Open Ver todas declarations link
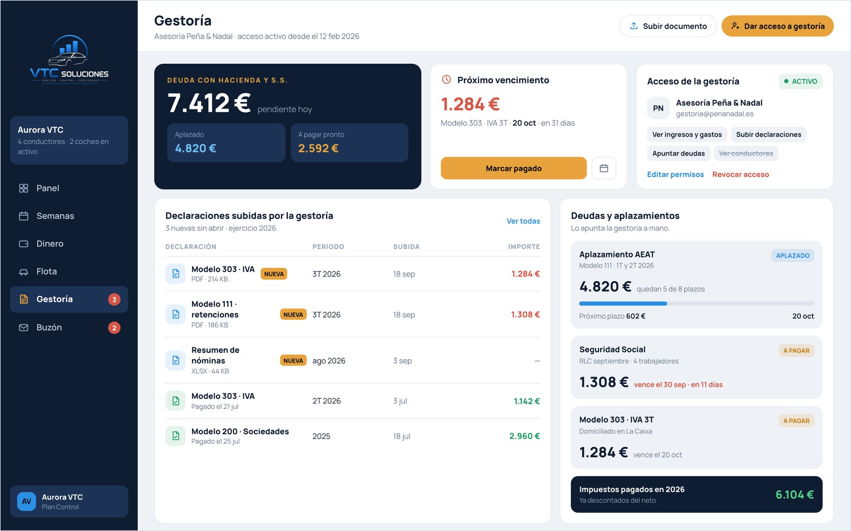The image size is (851, 531). [x=523, y=221]
